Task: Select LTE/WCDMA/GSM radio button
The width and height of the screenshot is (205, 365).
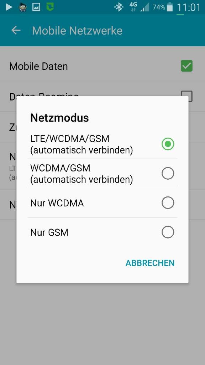Action: pos(168,144)
